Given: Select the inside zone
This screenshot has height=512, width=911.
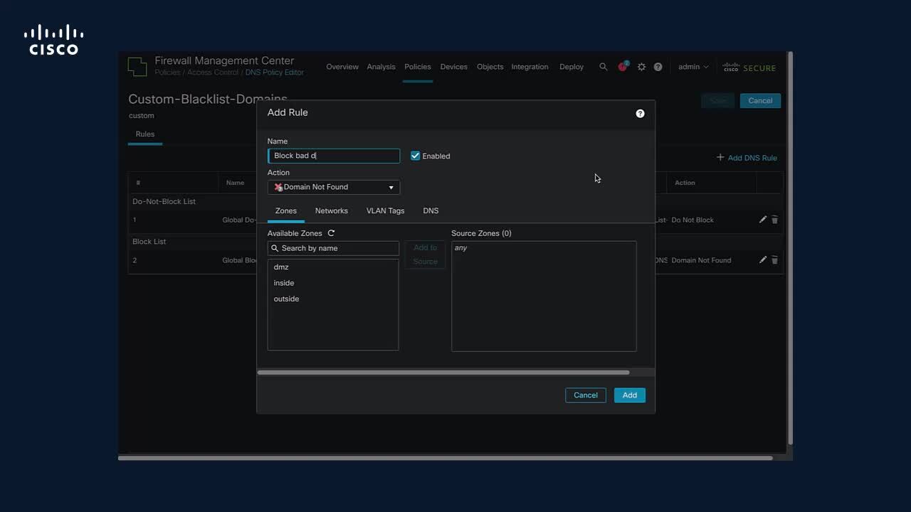Looking at the screenshot, I should (x=333, y=283).
